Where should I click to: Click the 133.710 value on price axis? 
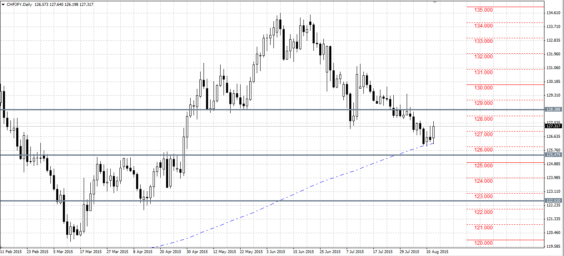pyautogui.click(x=553, y=27)
